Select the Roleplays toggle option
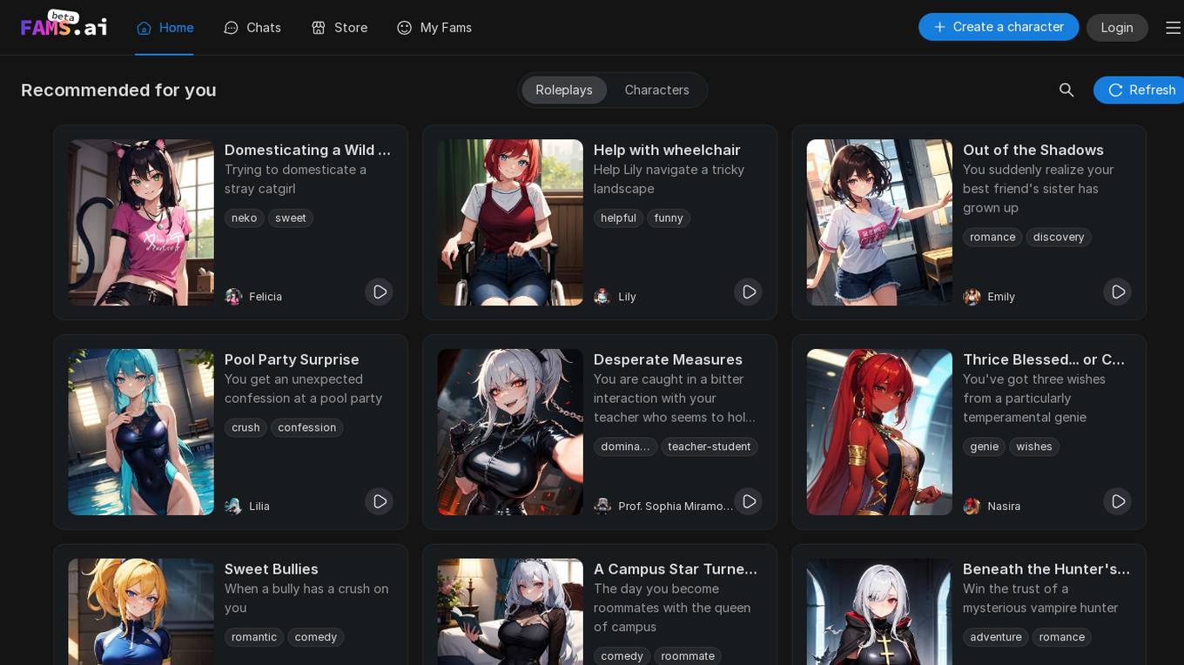Image resolution: width=1184 pixels, height=665 pixels. (564, 90)
